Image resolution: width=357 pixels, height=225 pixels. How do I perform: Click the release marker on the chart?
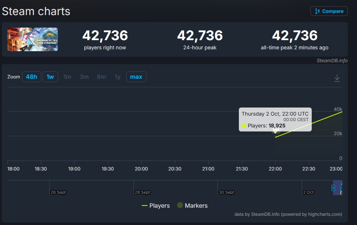(x=276, y=130)
